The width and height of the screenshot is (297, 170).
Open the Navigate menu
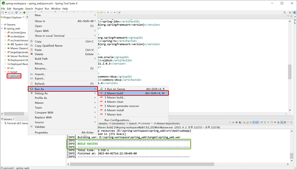pyautogui.click(x=18, y=9)
